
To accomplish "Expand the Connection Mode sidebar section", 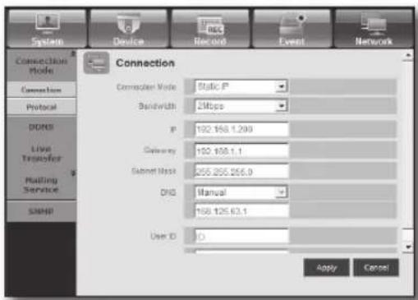I will coord(41,66).
